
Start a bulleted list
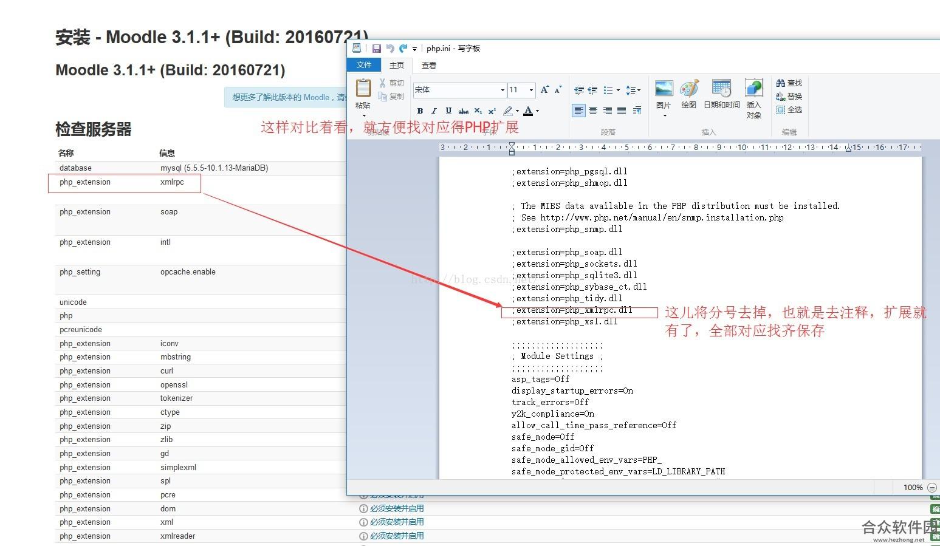pos(608,90)
